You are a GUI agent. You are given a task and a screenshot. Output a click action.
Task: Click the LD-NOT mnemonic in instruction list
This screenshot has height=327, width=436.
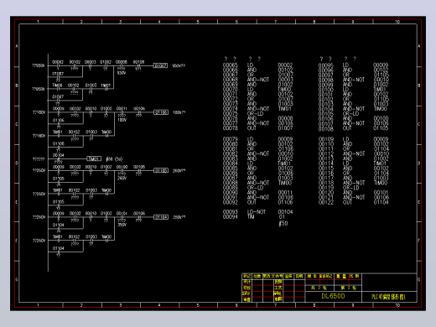(257, 212)
